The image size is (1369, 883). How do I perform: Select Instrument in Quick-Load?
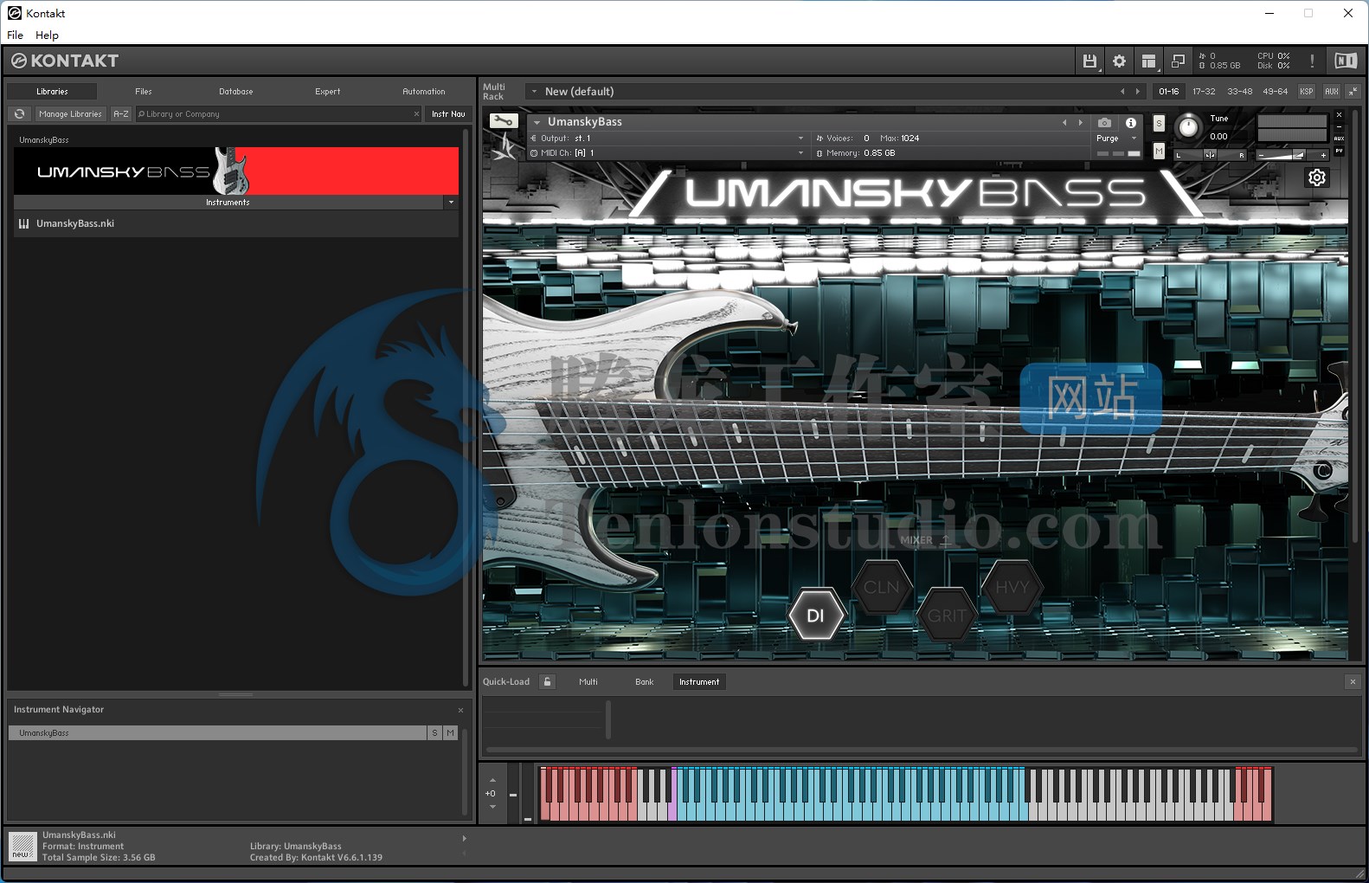click(x=699, y=682)
